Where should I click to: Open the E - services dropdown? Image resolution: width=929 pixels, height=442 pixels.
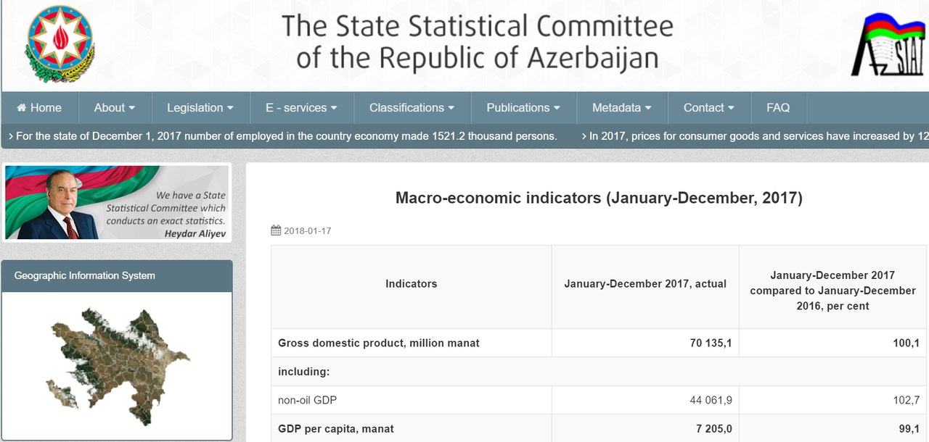pyautogui.click(x=301, y=108)
